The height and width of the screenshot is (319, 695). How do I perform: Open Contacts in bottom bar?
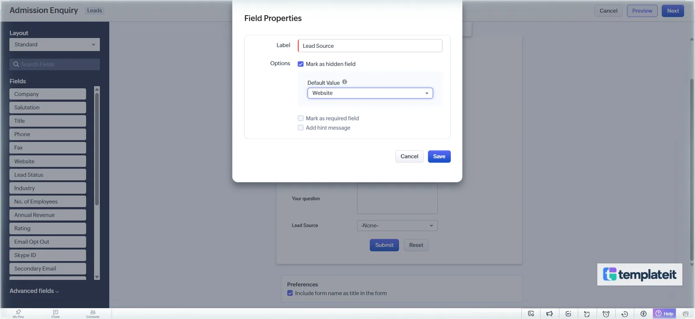coord(93,314)
